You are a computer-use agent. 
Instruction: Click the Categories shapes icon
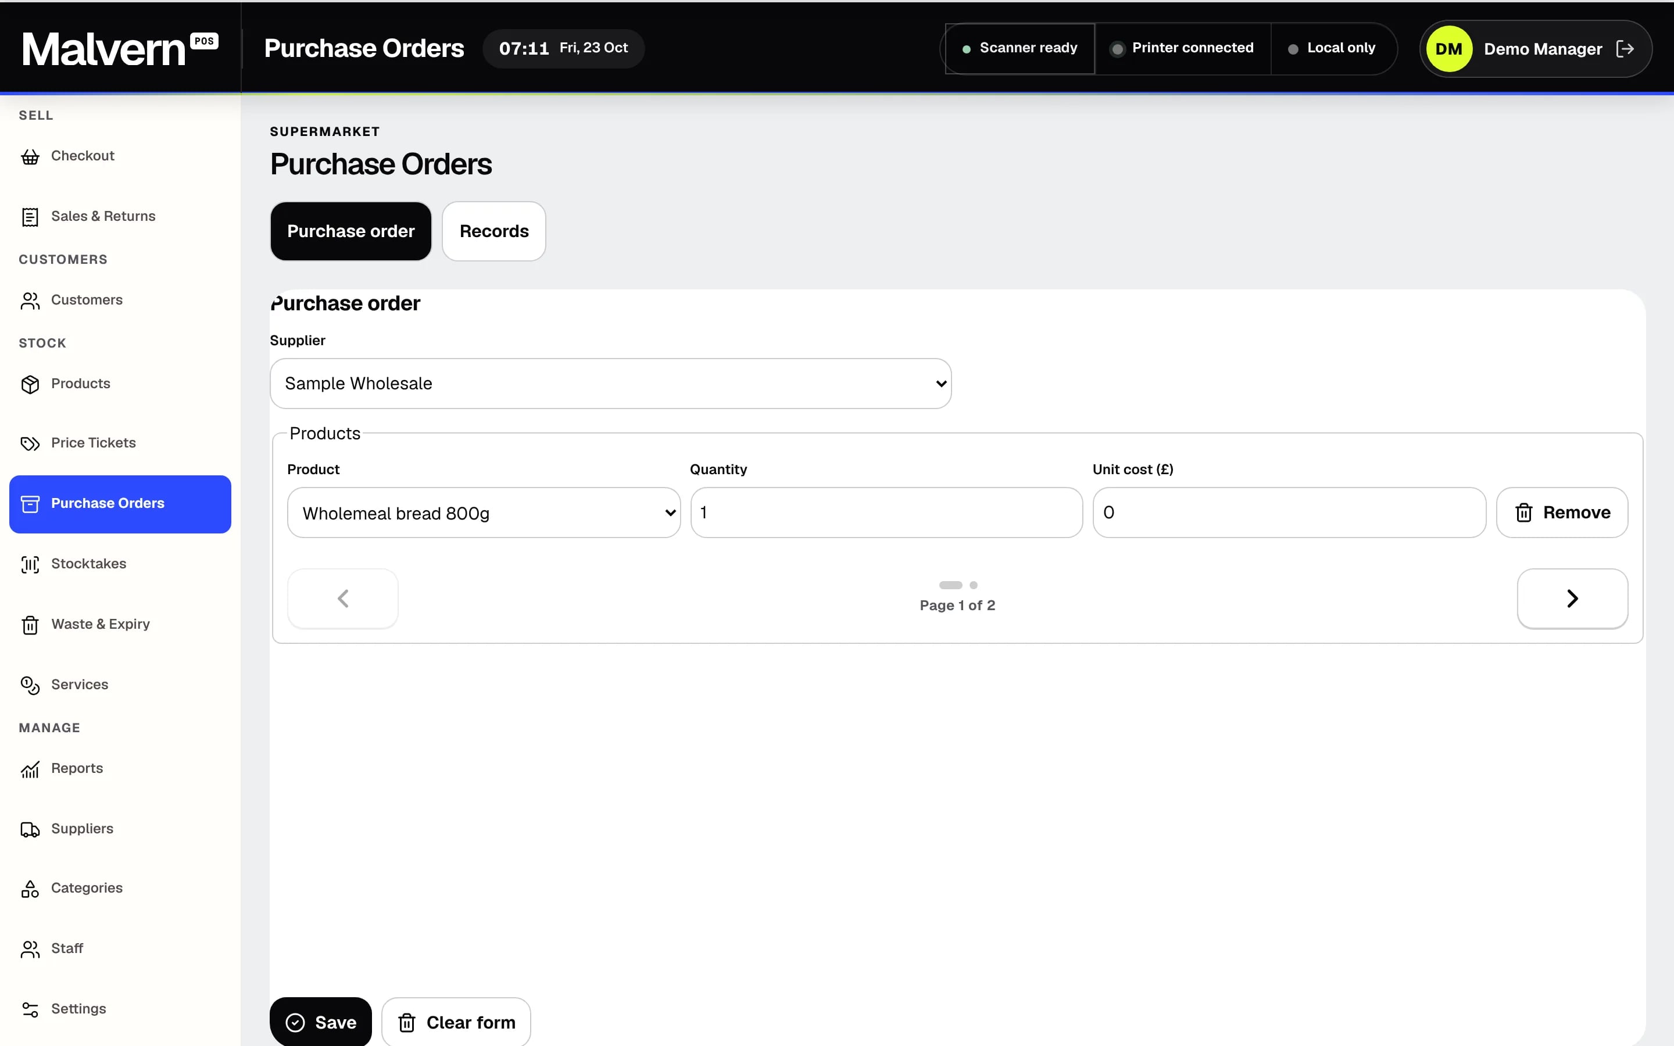[x=30, y=889]
